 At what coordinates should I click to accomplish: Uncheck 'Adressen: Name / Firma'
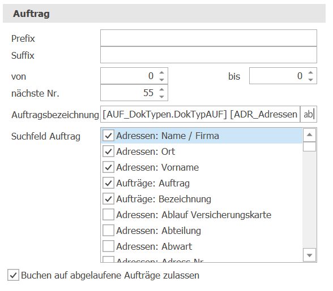[x=108, y=136]
